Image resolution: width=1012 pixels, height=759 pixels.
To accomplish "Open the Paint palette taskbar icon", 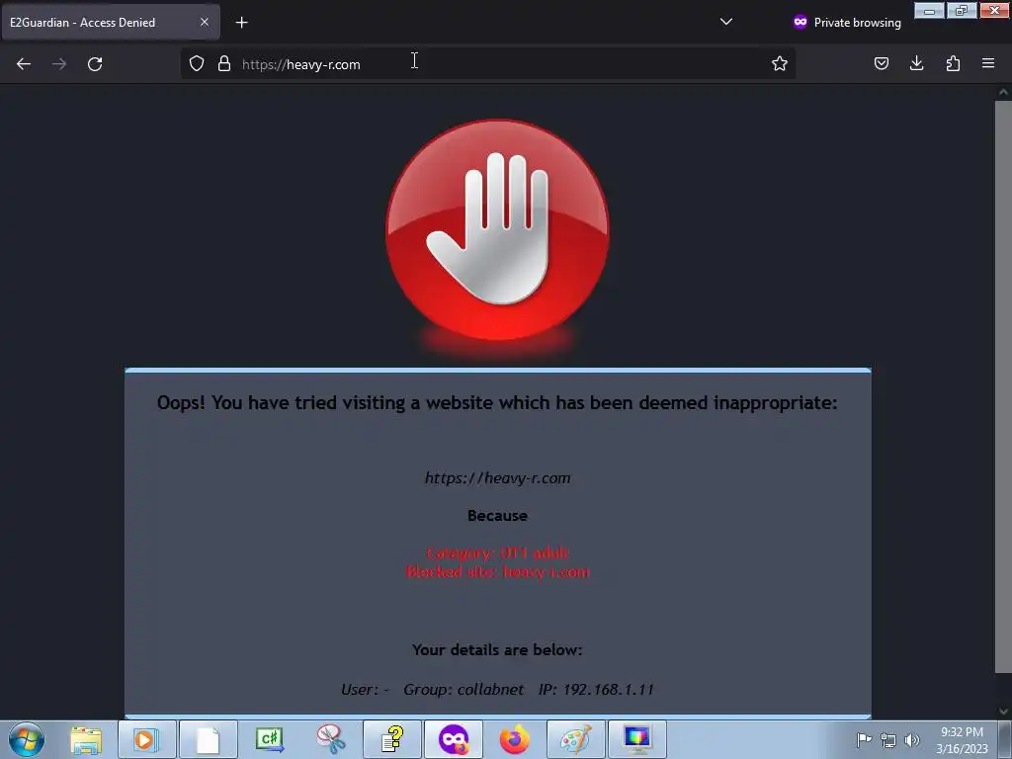I will [576, 739].
